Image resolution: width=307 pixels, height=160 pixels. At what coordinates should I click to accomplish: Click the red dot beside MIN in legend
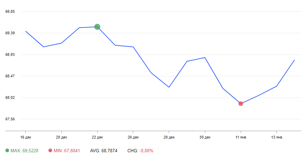pos(50,151)
